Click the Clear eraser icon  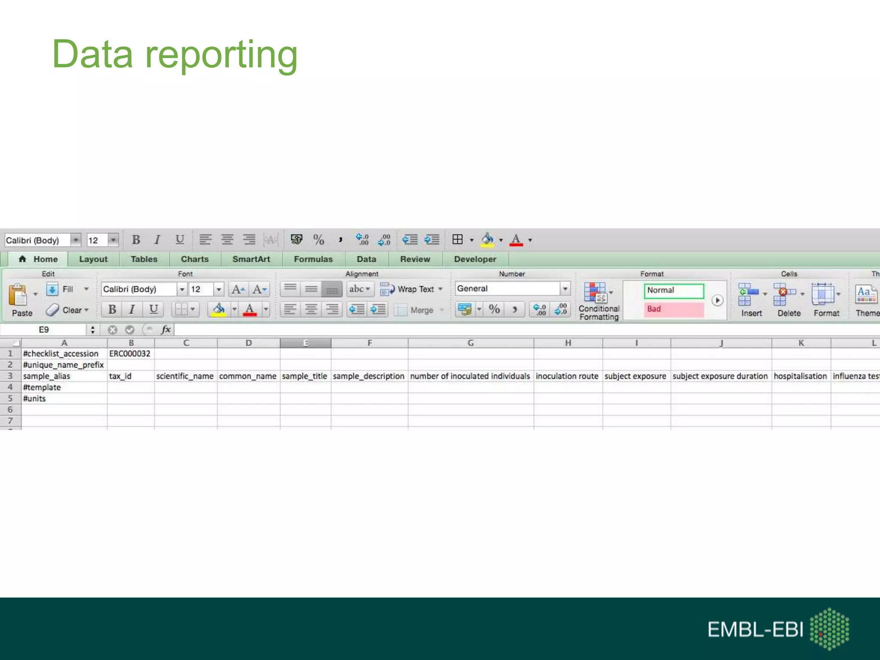pyautogui.click(x=52, y=310)
